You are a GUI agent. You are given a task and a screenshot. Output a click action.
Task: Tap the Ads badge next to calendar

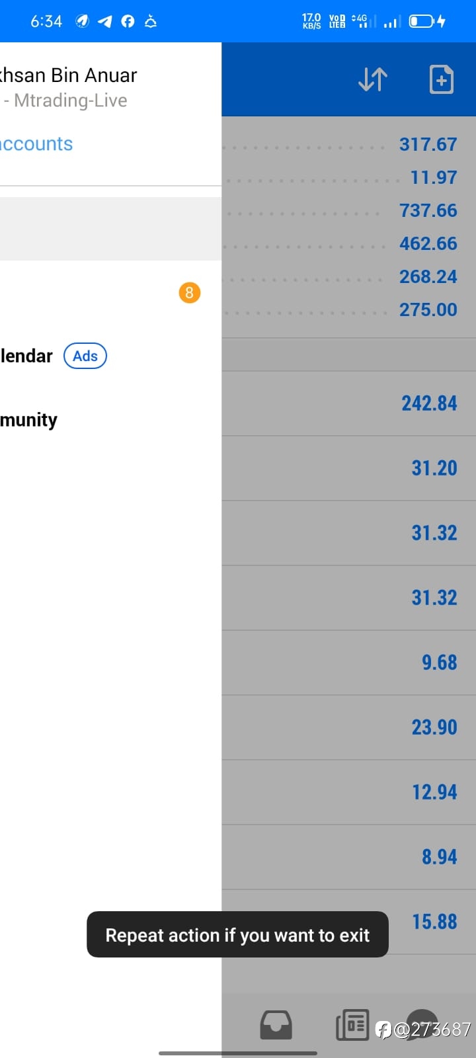pyautogui.click(x=85, y=356)
